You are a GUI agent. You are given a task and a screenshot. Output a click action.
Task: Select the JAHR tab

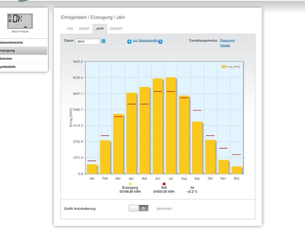pos(99,29)
